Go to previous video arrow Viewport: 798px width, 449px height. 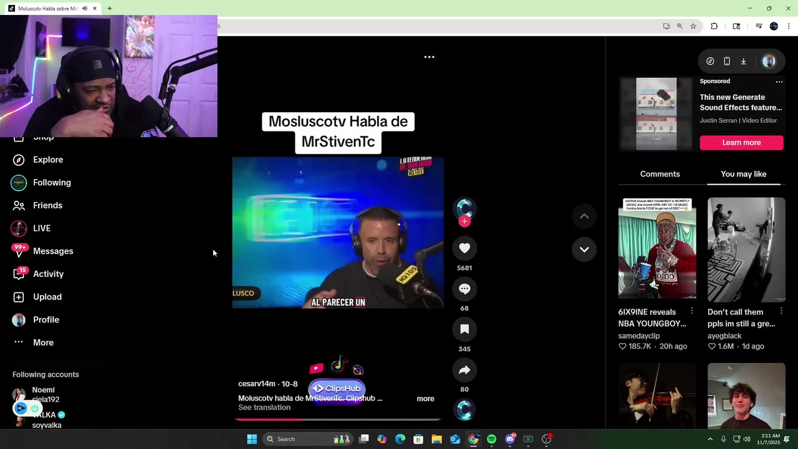584,216
